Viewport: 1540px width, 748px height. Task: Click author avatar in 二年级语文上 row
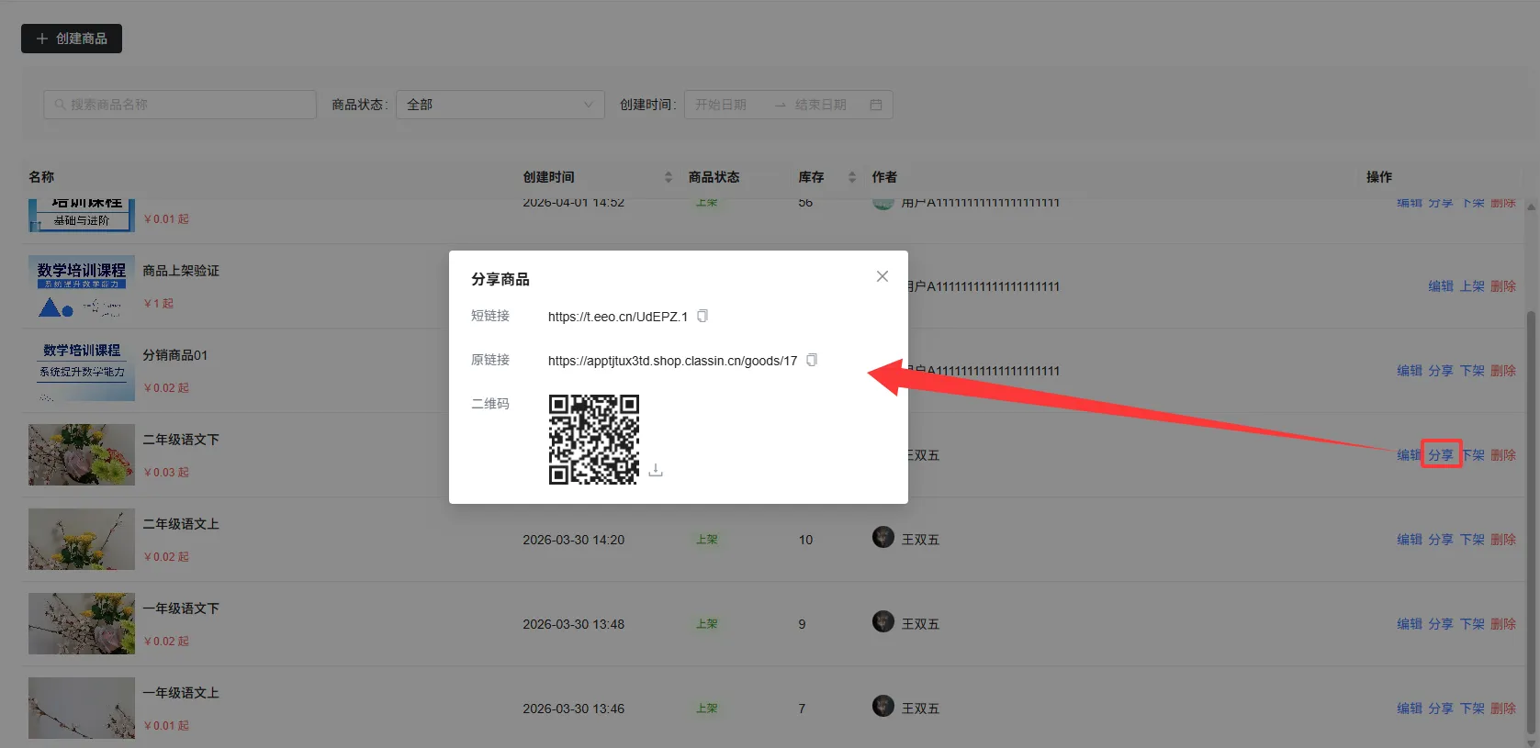(883, 537)
